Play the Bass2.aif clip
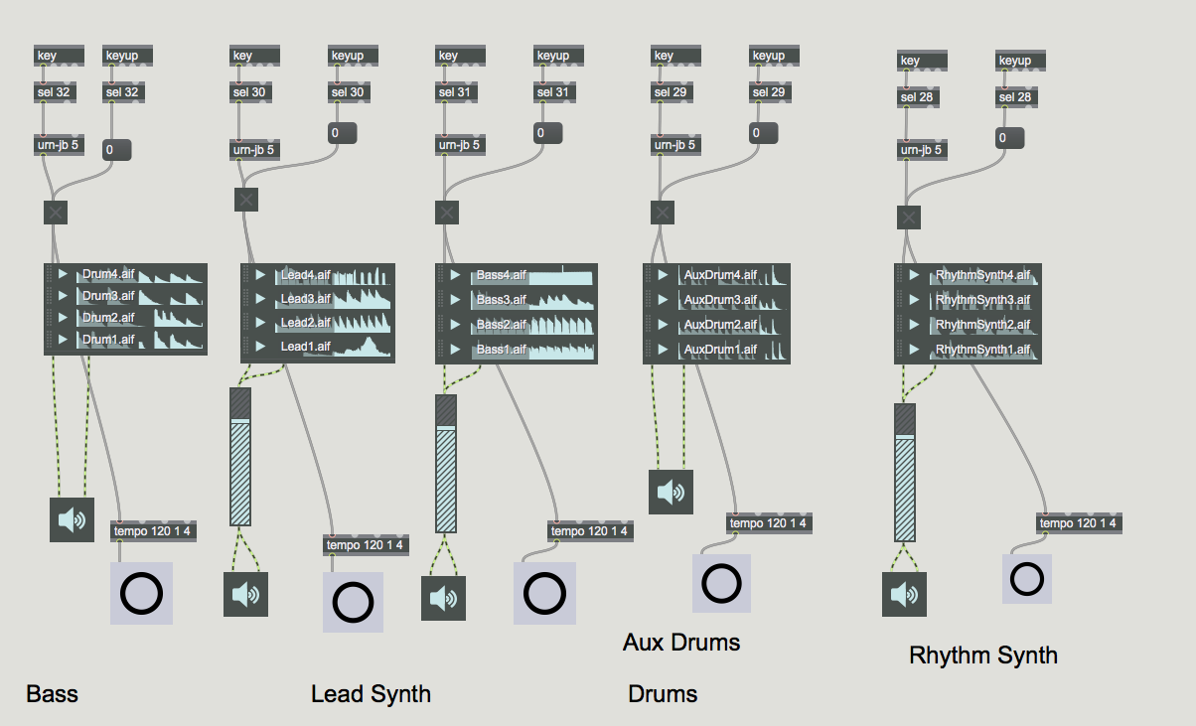 click(455, 324)
